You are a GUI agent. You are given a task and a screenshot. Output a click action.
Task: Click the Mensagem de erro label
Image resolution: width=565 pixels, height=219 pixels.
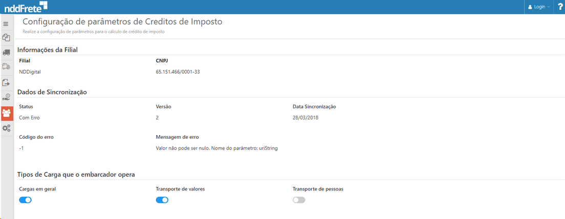[177, 137]
